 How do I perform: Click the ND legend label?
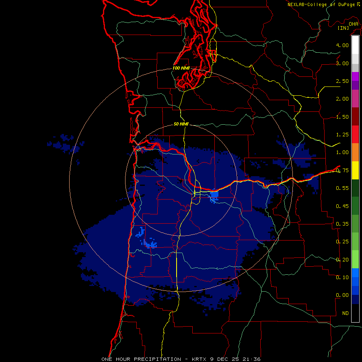(346, 313)
